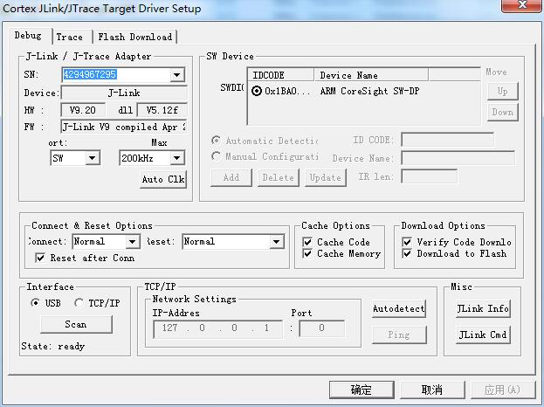544x407 pixels.
Task: Click the Device field showing J-Link
Action: (x=124, y=93)
